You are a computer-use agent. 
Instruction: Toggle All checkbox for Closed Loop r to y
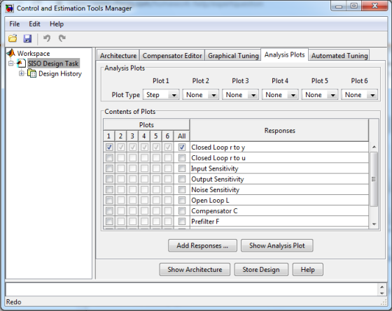(182, 147)
